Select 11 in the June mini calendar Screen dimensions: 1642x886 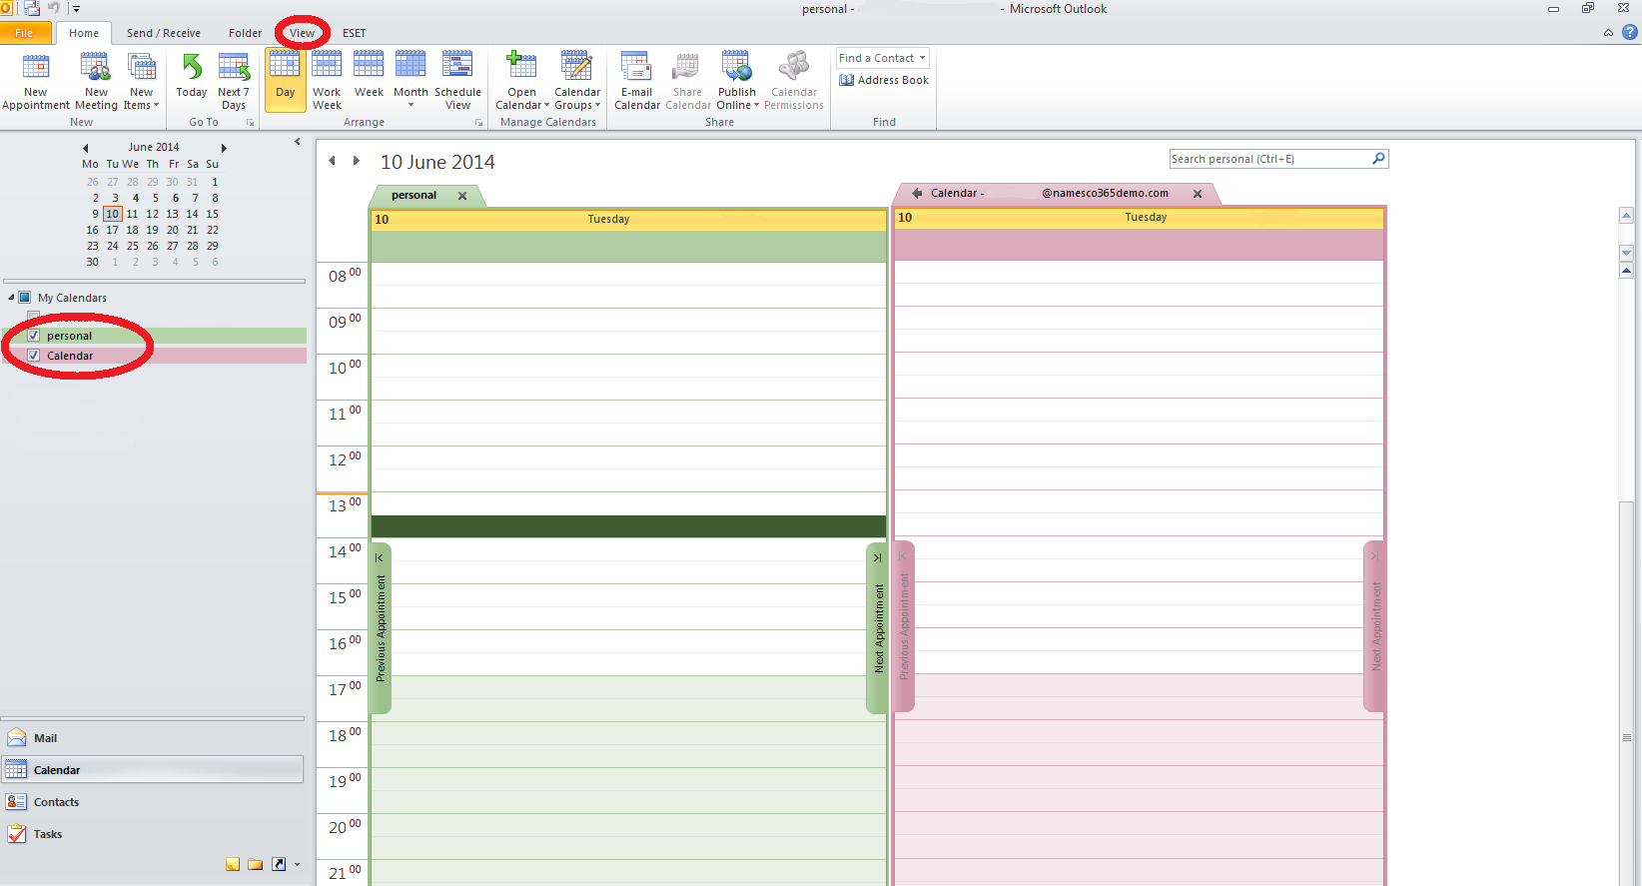[132, 214]
